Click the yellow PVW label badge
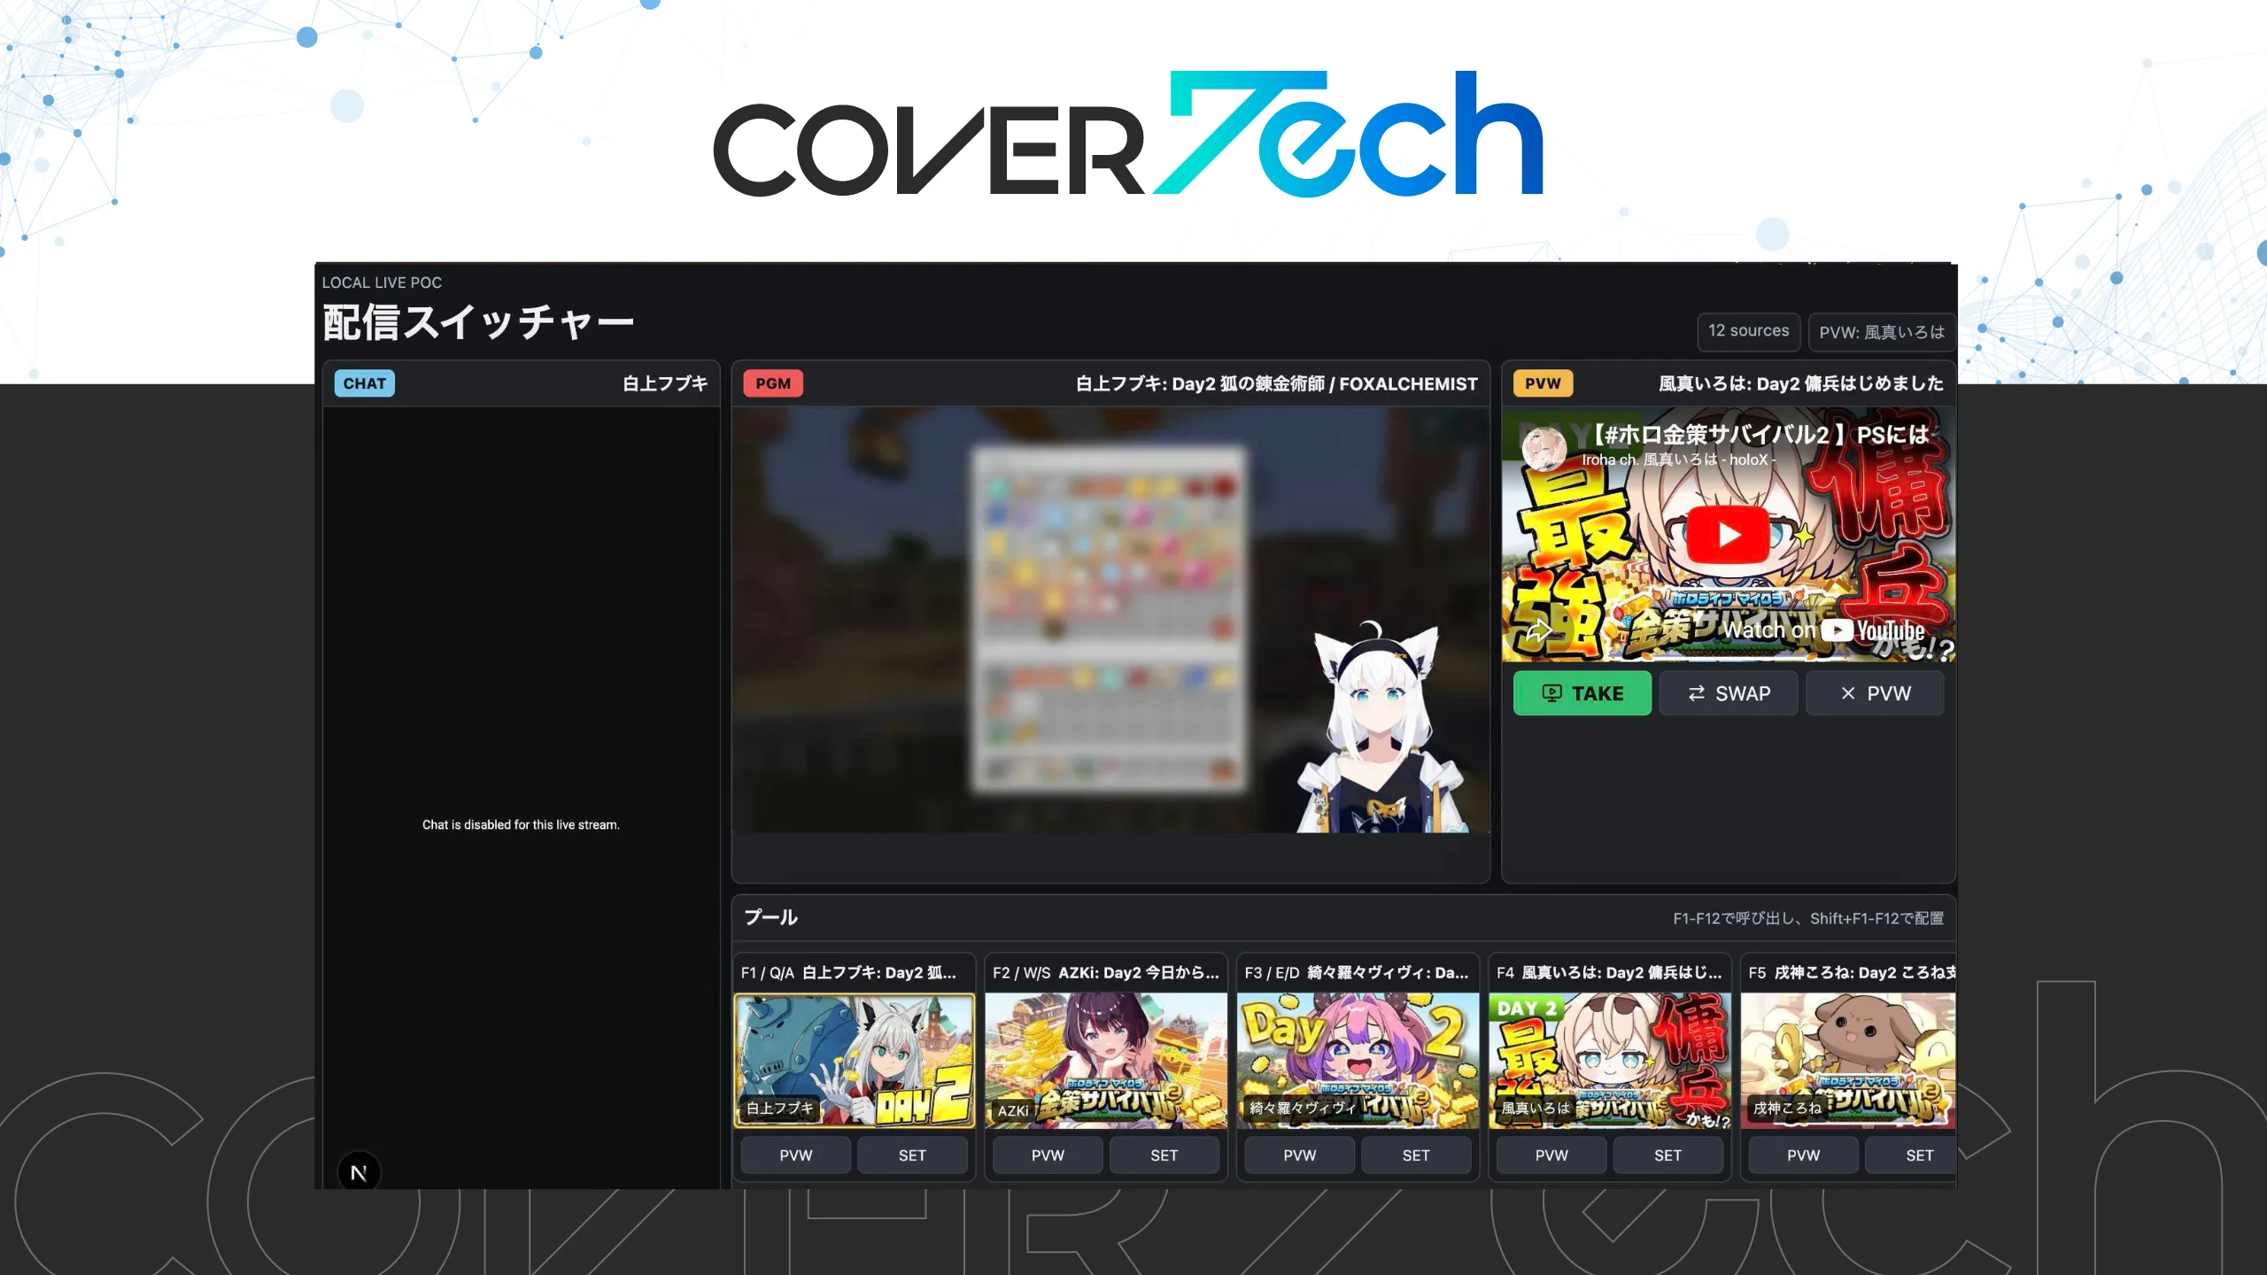2267x1275 pixels. tap(1543, 383)
